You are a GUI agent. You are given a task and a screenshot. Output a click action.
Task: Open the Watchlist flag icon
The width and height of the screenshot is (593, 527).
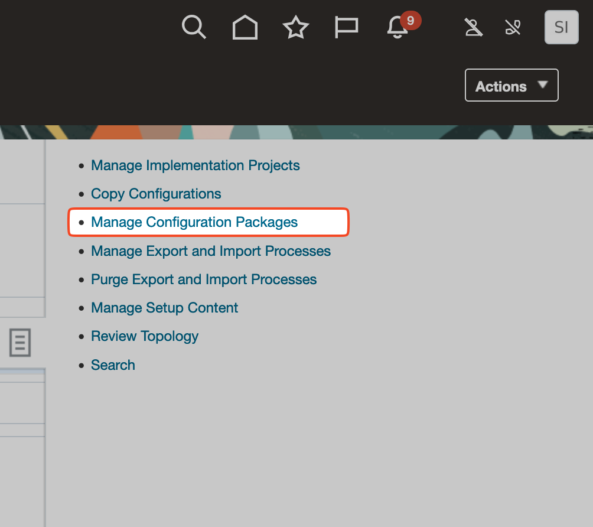click(x=346, y=27)
